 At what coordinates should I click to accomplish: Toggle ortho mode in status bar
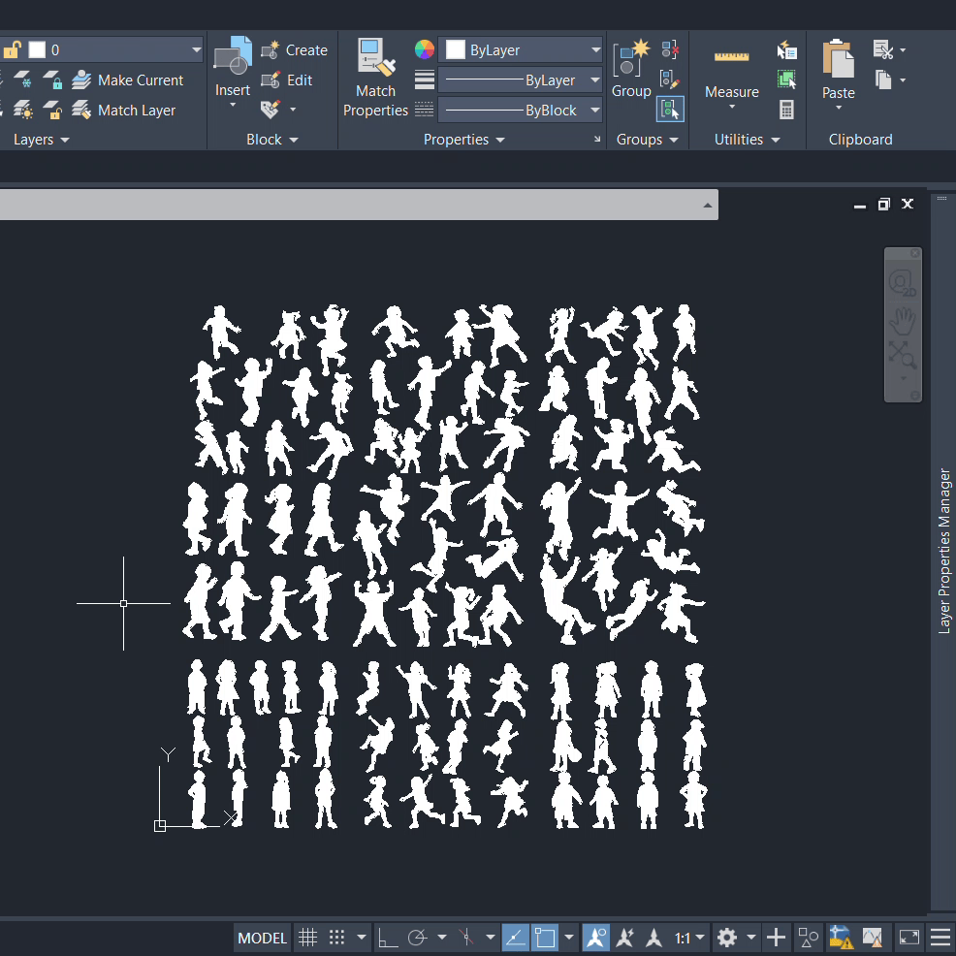388,938
